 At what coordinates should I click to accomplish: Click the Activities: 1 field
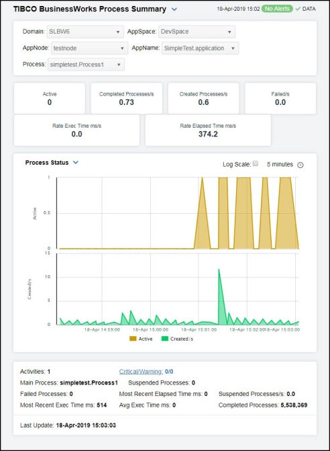(x=35, y=372)
